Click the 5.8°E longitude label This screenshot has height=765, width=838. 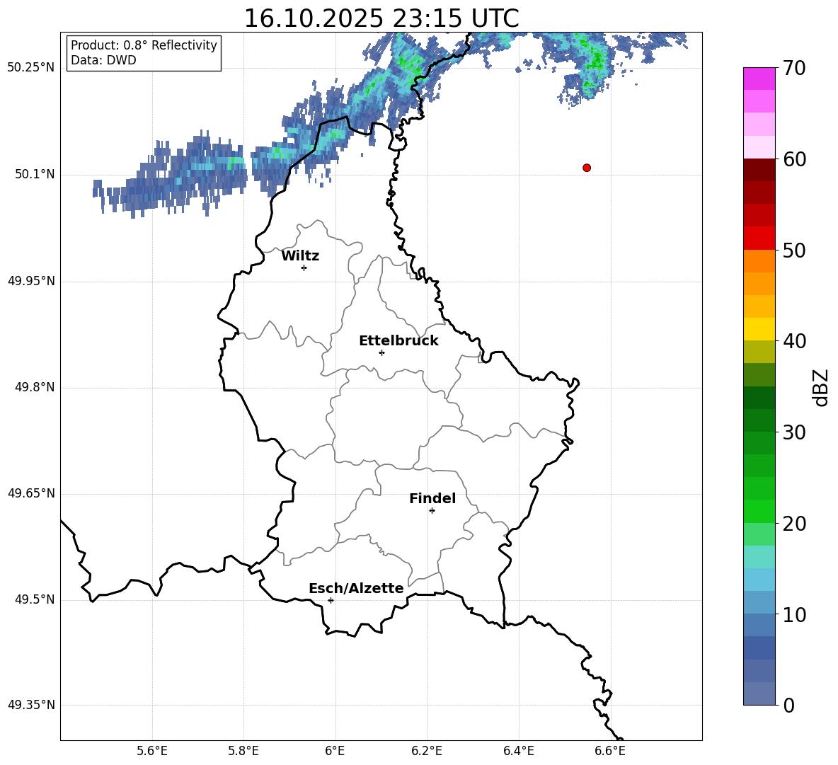pos(243,751)
